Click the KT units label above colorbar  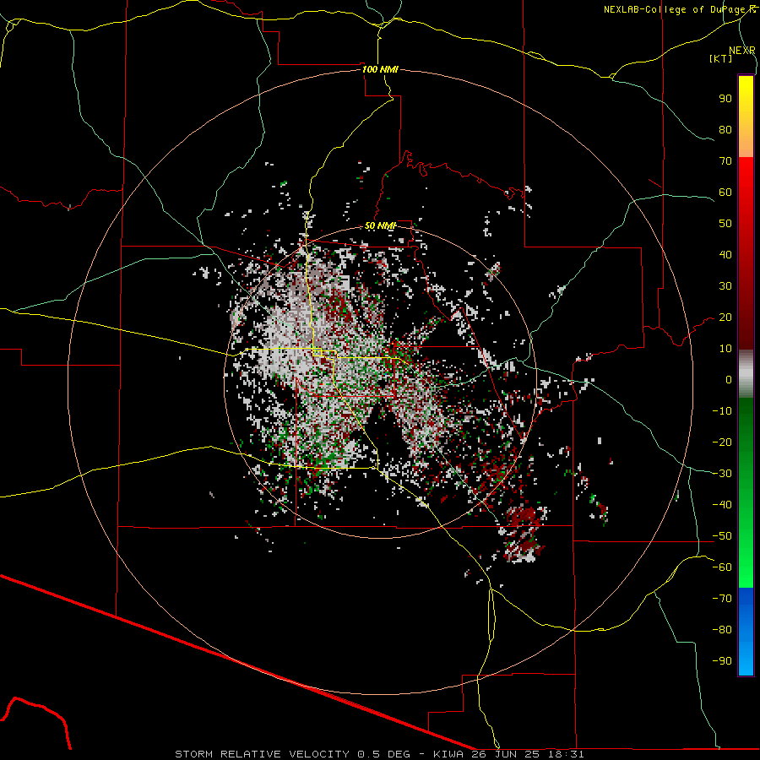(720, 58)
